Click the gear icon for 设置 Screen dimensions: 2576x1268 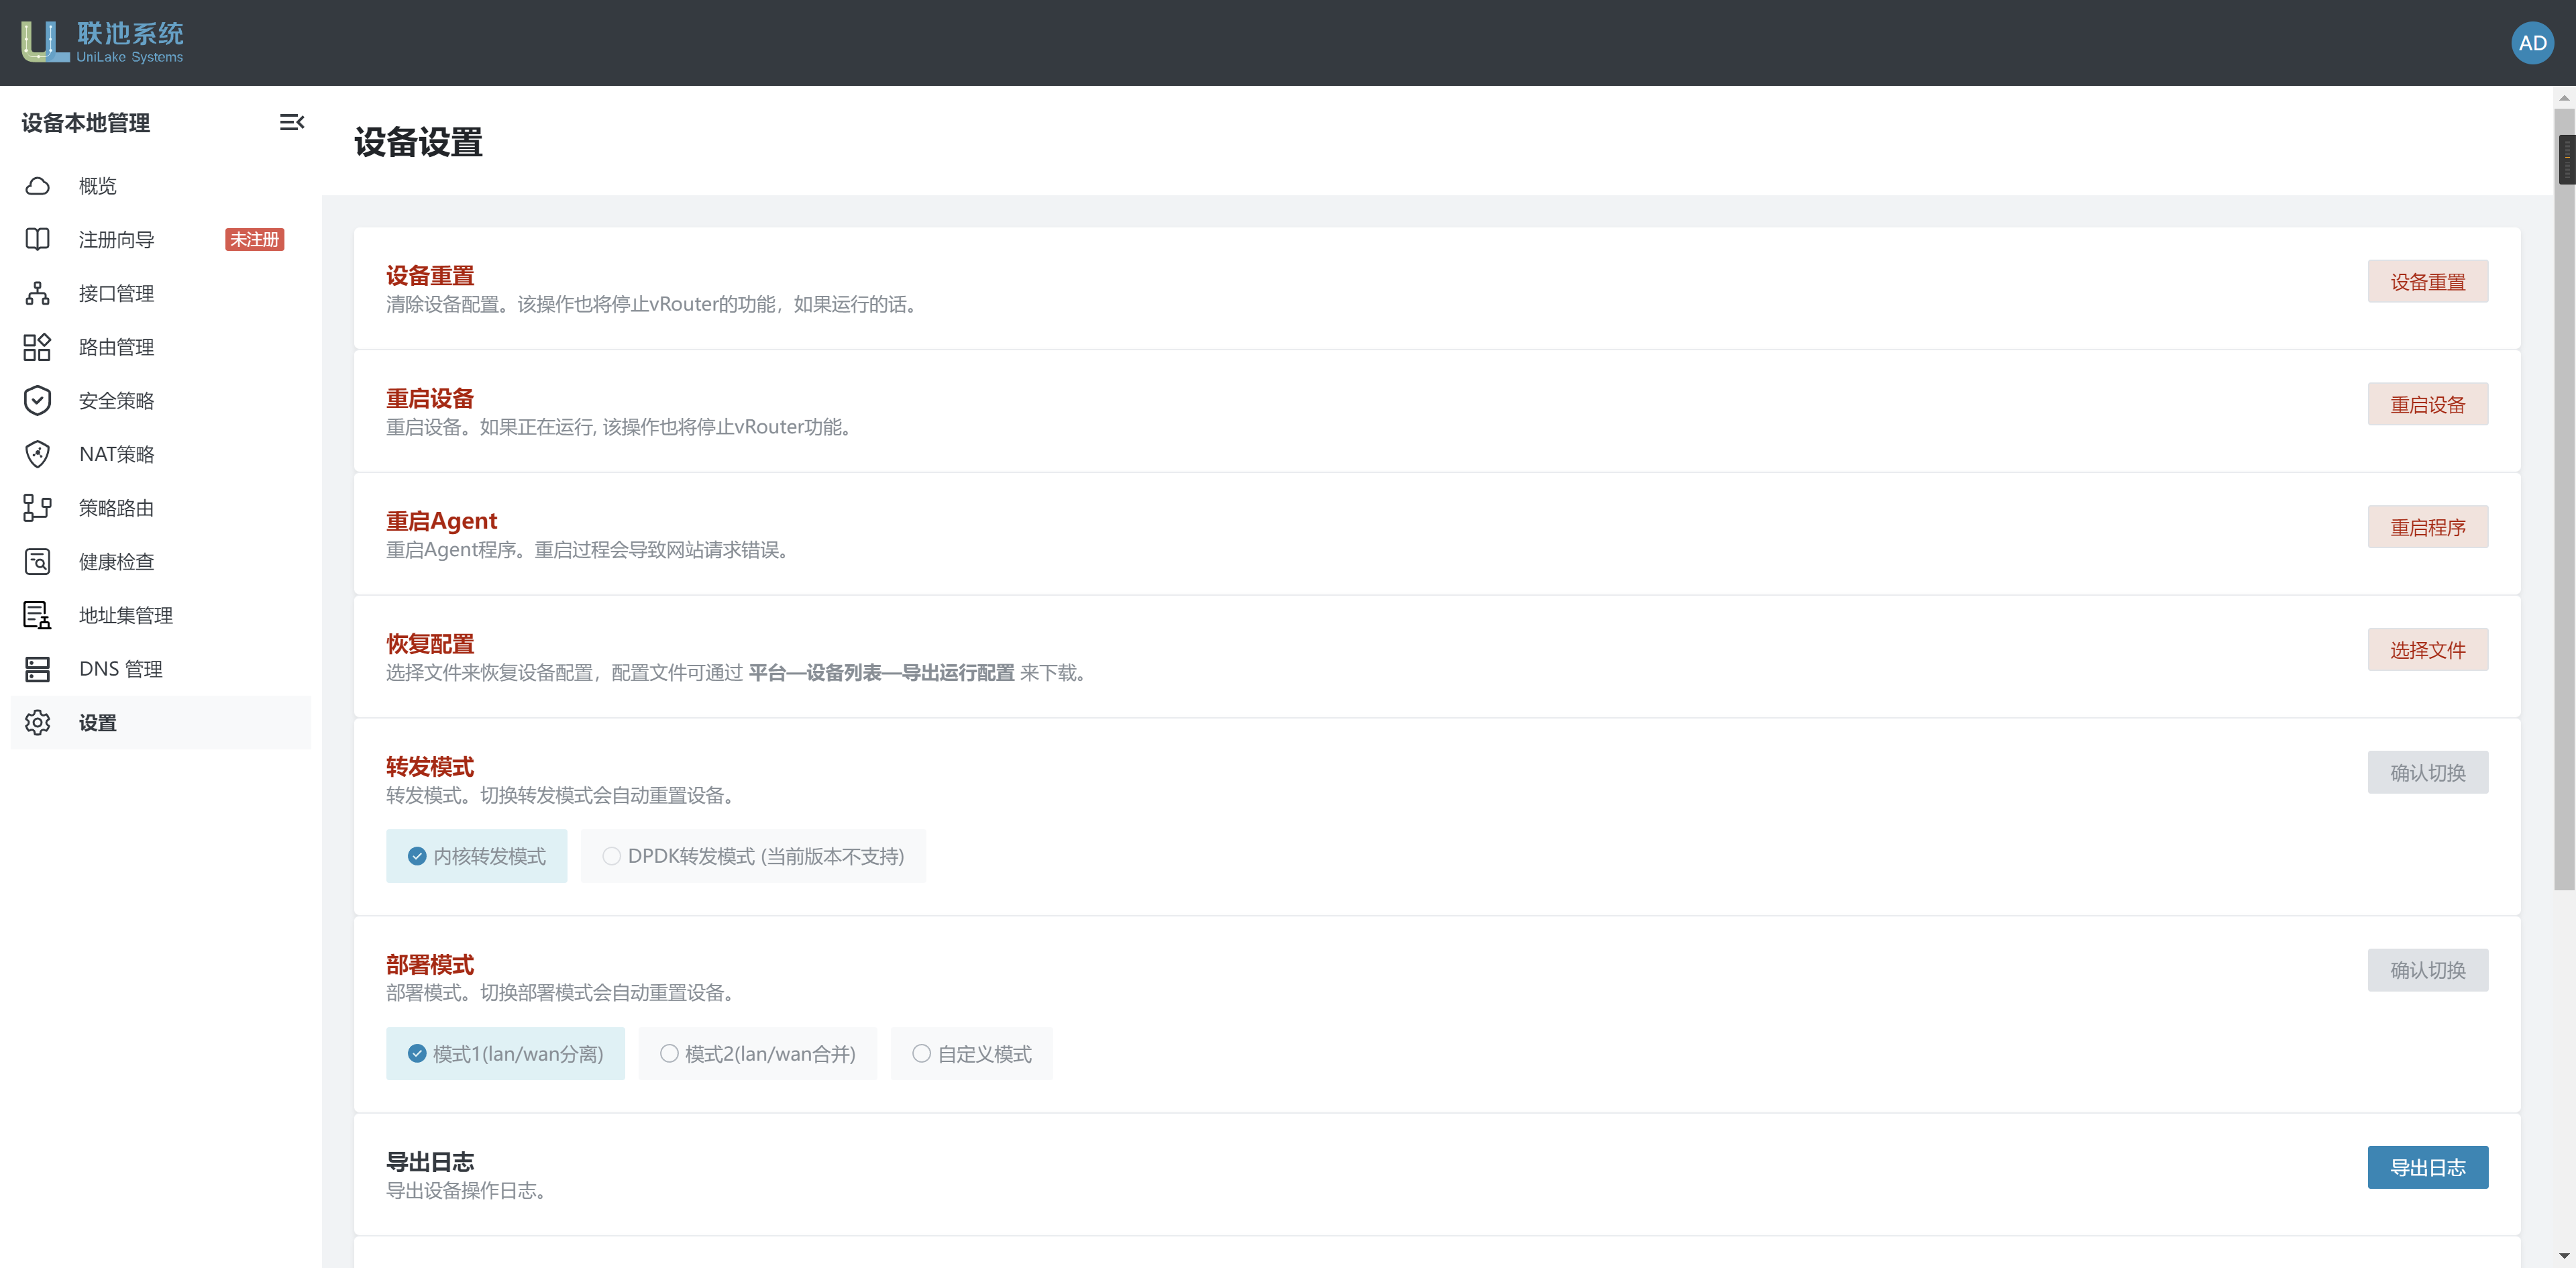[x=37, y=722]
